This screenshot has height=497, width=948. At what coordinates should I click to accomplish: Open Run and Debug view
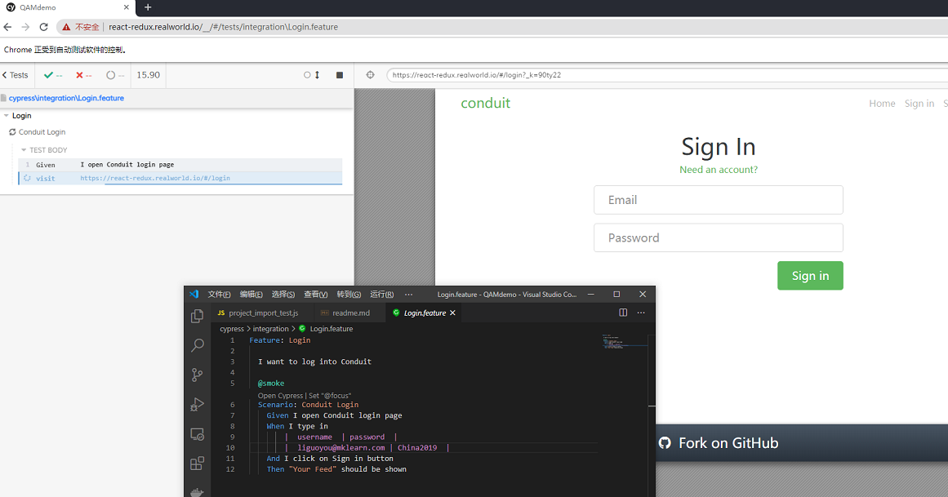point(197,405)
